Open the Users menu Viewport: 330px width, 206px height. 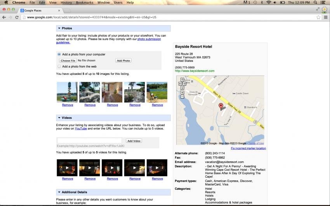[x=118, y=3]
